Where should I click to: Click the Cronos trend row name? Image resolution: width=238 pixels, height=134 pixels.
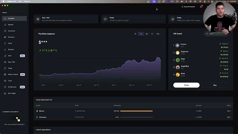coord(183,44)
